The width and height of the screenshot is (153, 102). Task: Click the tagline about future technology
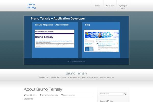(x=76, y=77)
